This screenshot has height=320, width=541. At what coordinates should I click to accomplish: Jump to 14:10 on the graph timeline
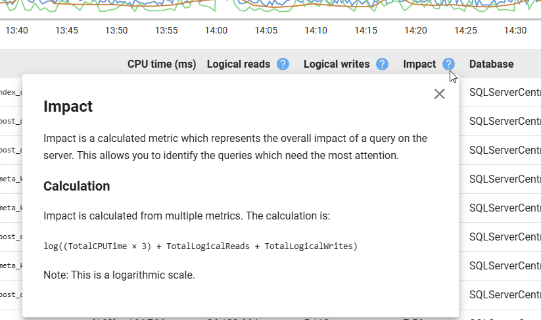(x=316, y=30)
